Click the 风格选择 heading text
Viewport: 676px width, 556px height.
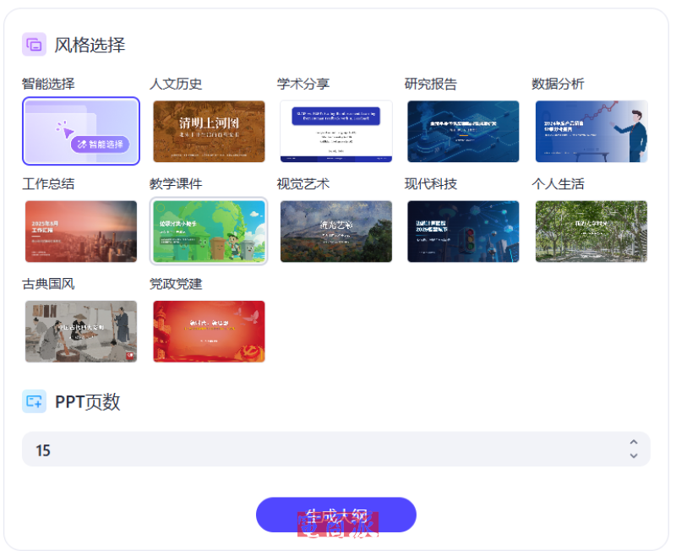[90, 45]
